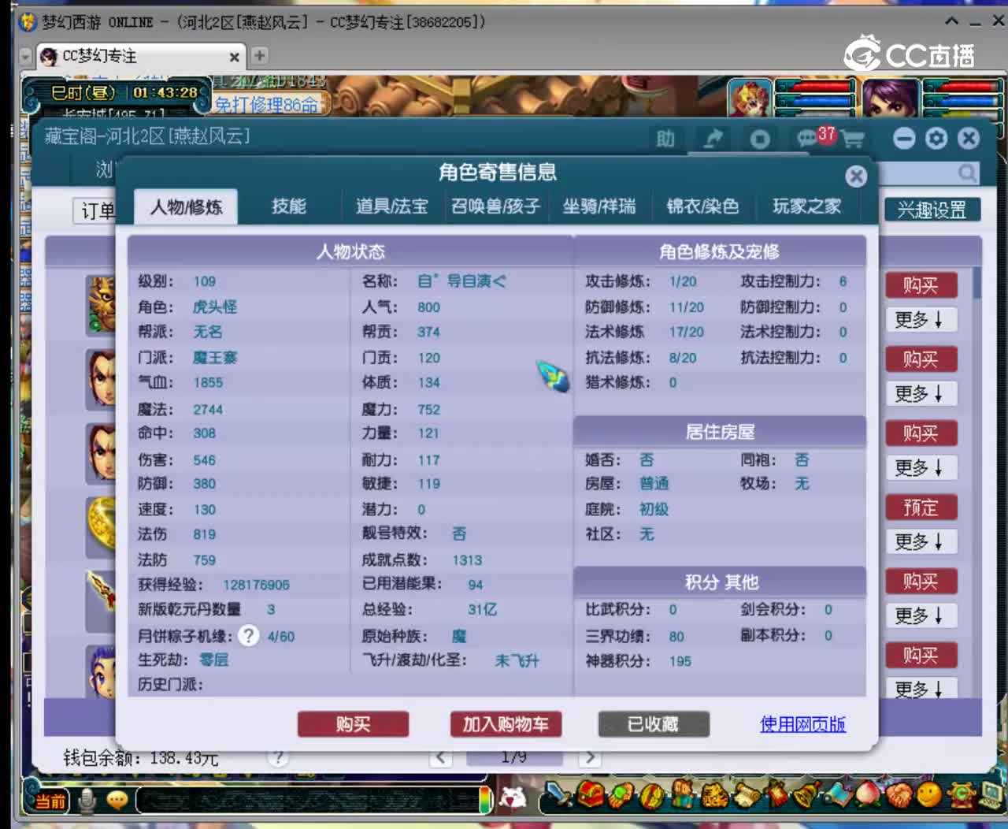Click the 加入购物车 button
The height and width of the screenshot is (829, 1008).
coord(506,724)
